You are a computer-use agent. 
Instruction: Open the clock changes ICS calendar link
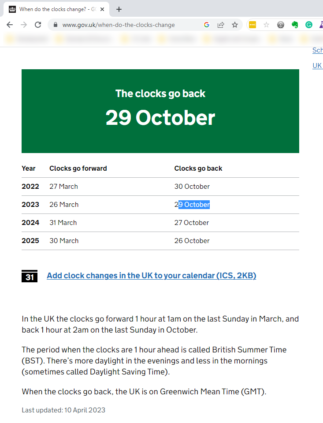pyautogui.click(x=151, y=275)
